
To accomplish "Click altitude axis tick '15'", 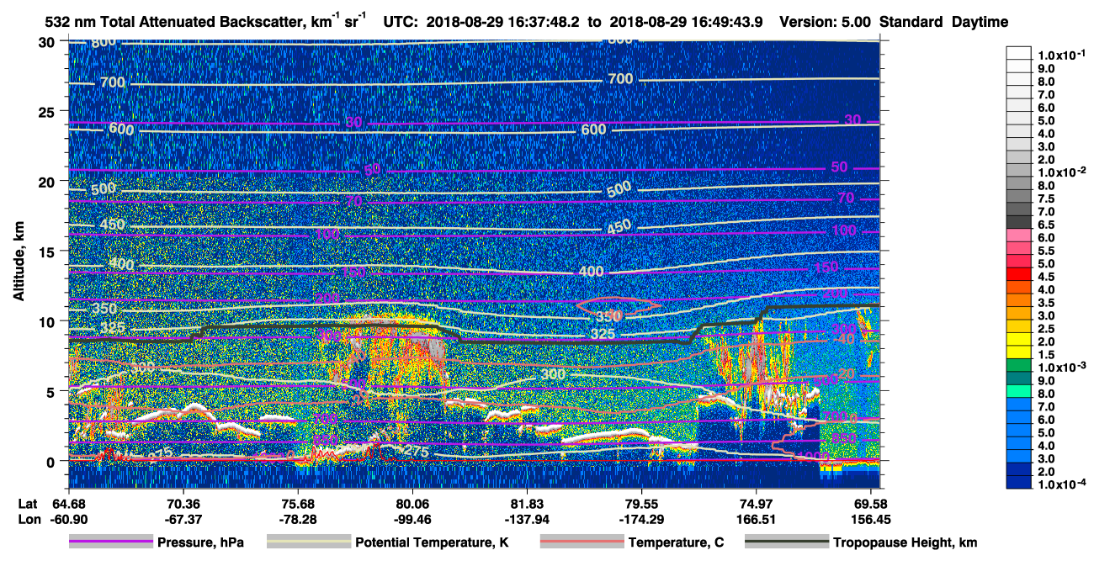I will click(49, 251).
